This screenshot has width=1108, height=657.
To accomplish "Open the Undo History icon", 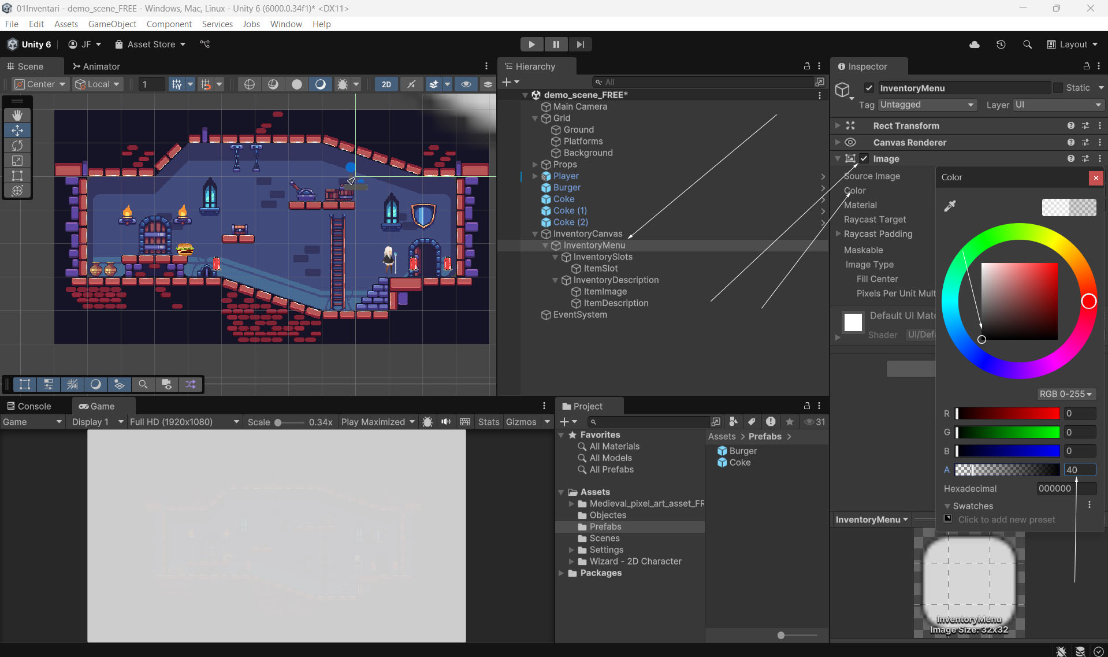I will [1001, 44].
